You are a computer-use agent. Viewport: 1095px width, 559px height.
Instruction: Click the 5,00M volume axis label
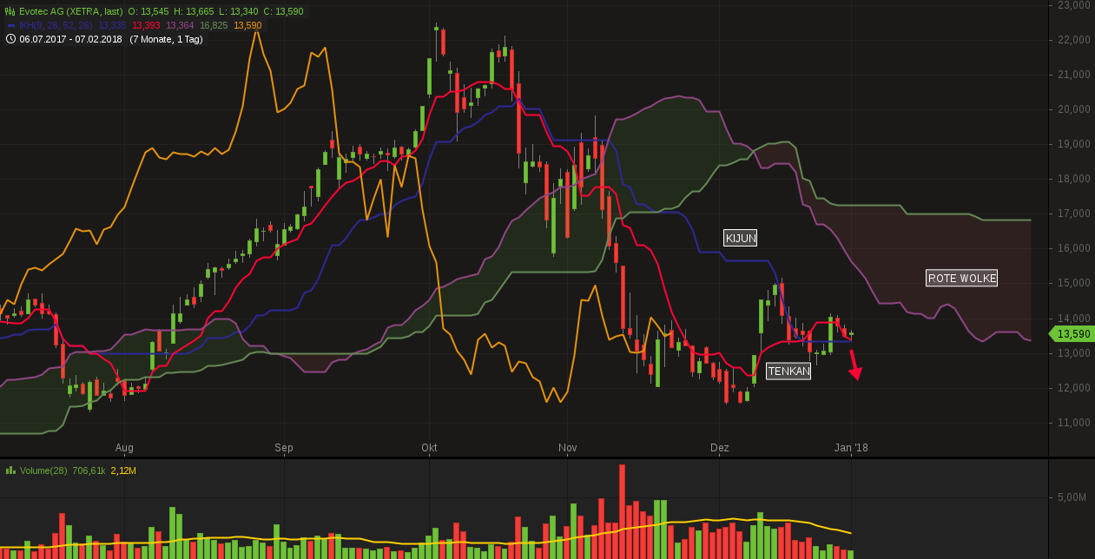(x=1072, y=497)
